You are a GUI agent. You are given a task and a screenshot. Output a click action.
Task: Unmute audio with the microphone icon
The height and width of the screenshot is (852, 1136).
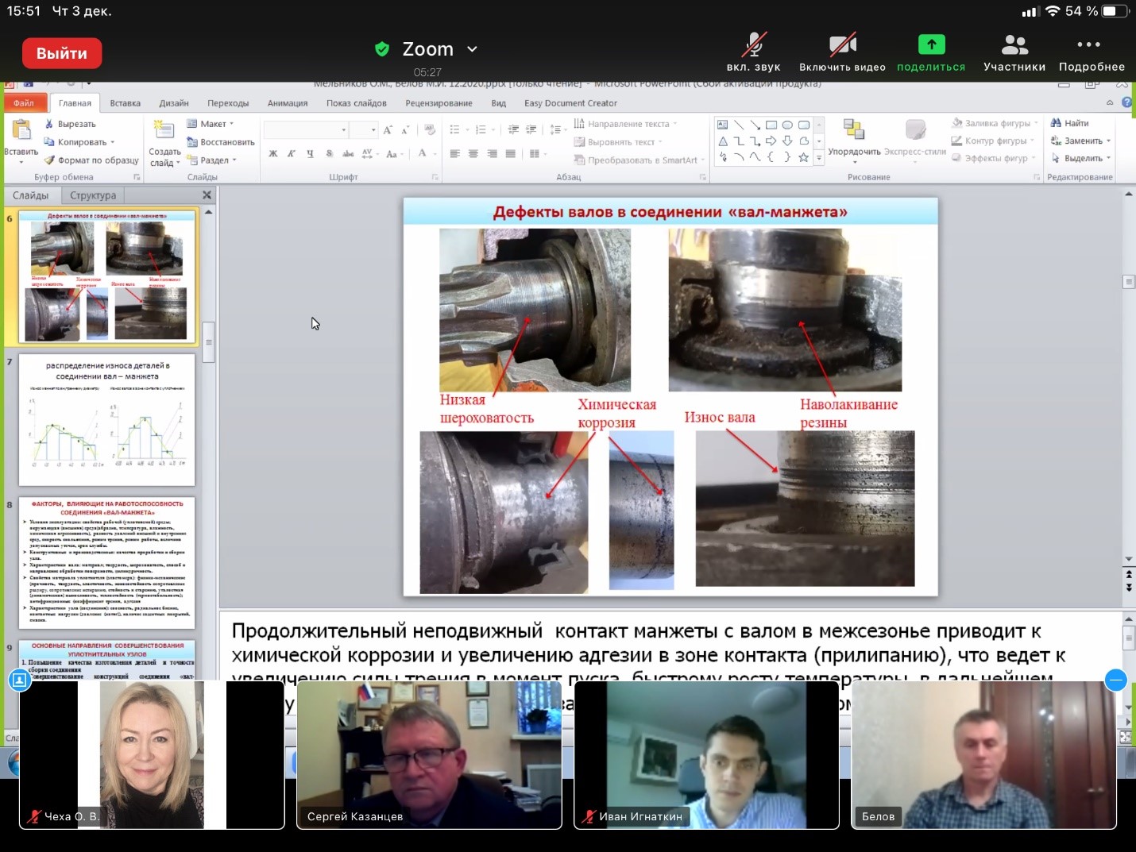coord(753,46)
